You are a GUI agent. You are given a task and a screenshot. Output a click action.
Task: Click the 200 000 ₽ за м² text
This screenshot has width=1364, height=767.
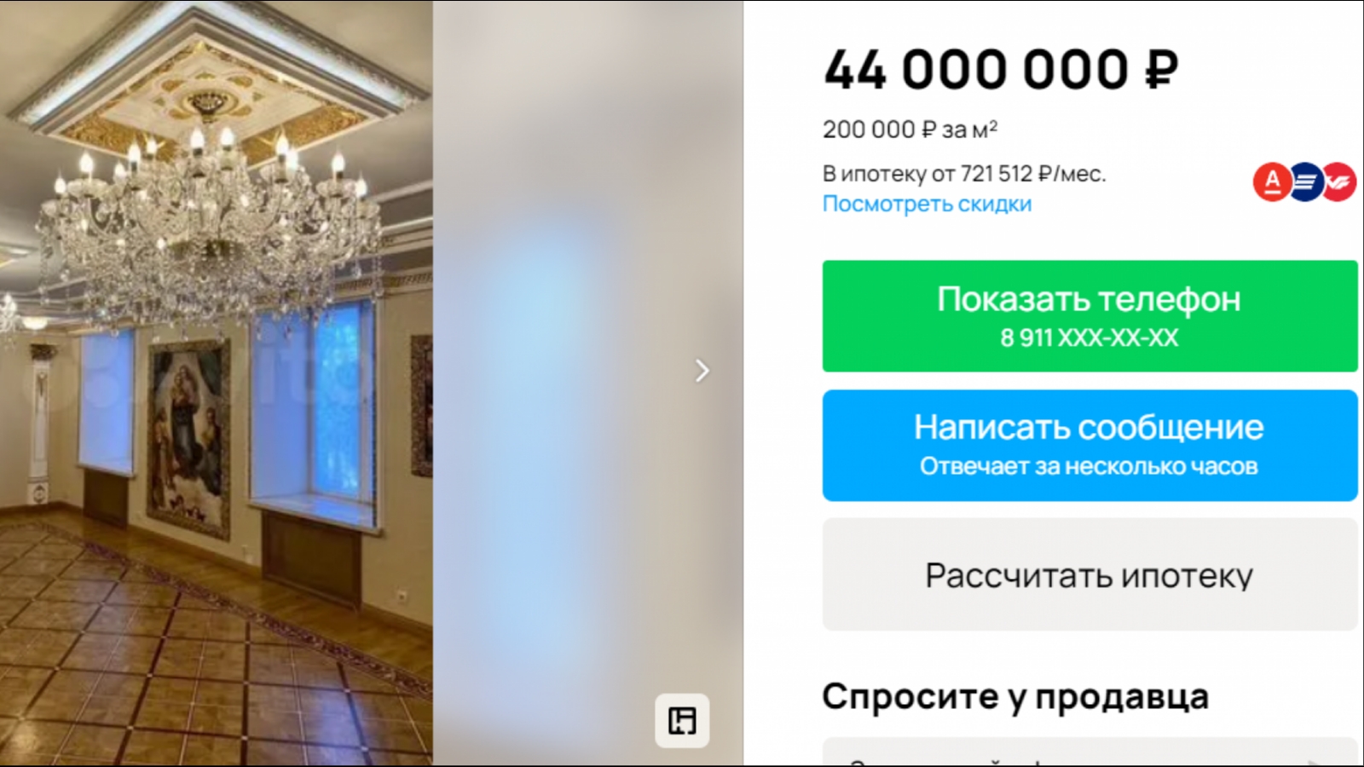click(x=910, y=130)
